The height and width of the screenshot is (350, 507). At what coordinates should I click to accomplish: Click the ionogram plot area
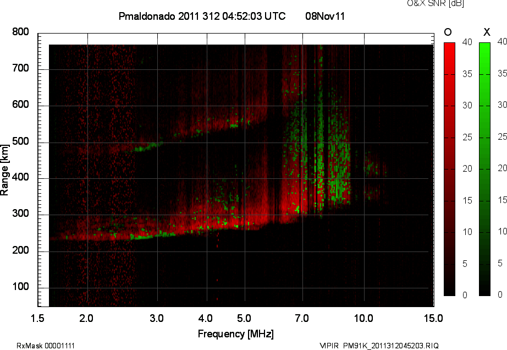(x=236, y=170)
